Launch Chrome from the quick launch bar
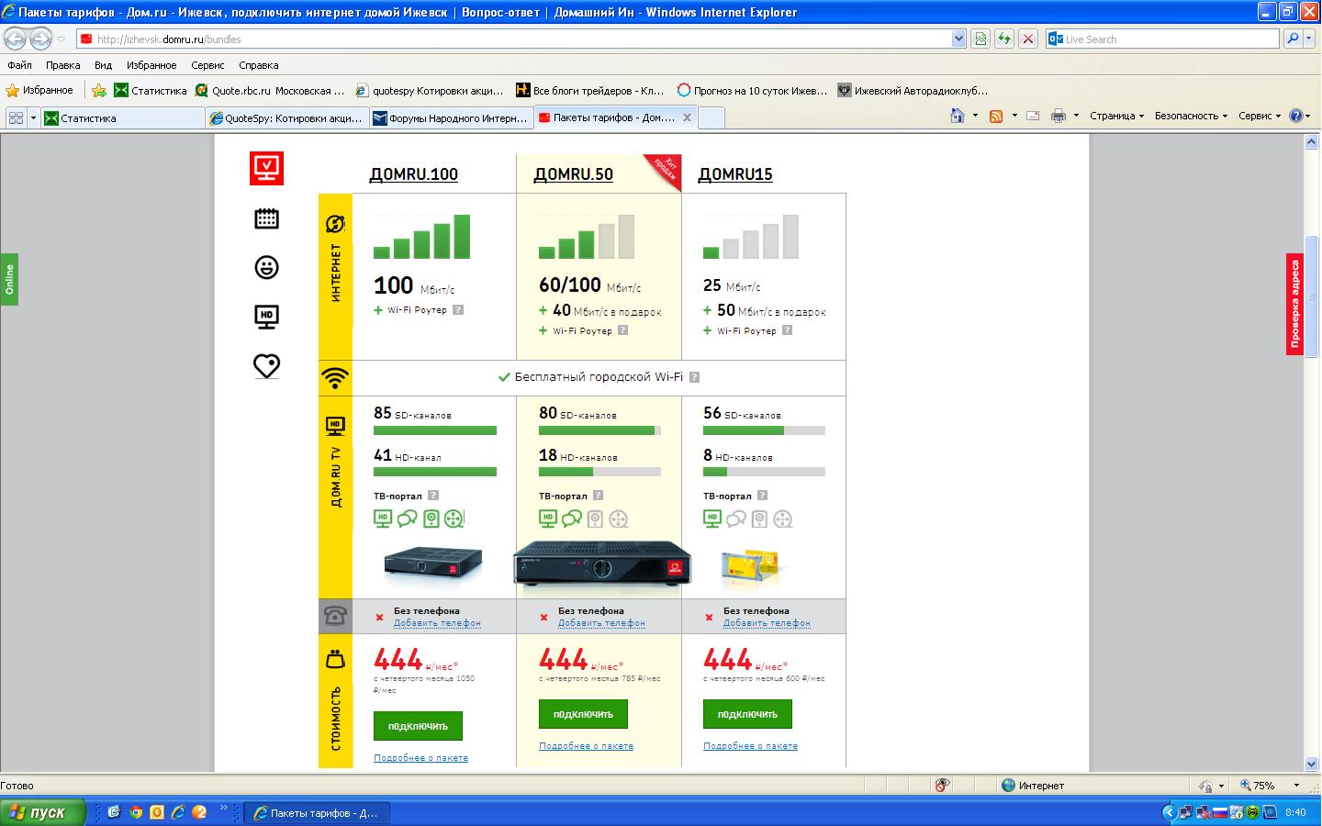The height and width of the screenshot is (826, 1322). (136, 812)
